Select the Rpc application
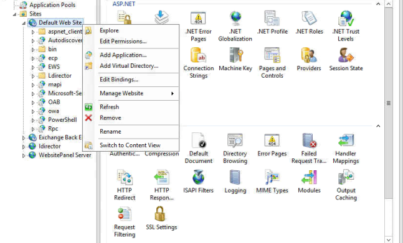This screenshot has width=403, height=243. [x=53, y=129]
